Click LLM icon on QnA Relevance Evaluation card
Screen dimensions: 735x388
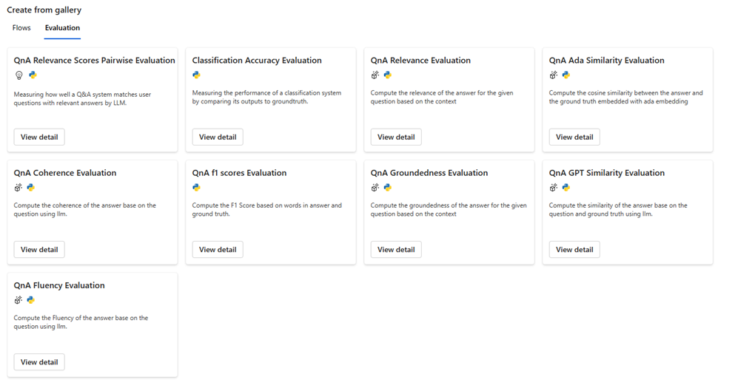click(x=375, y=75)
